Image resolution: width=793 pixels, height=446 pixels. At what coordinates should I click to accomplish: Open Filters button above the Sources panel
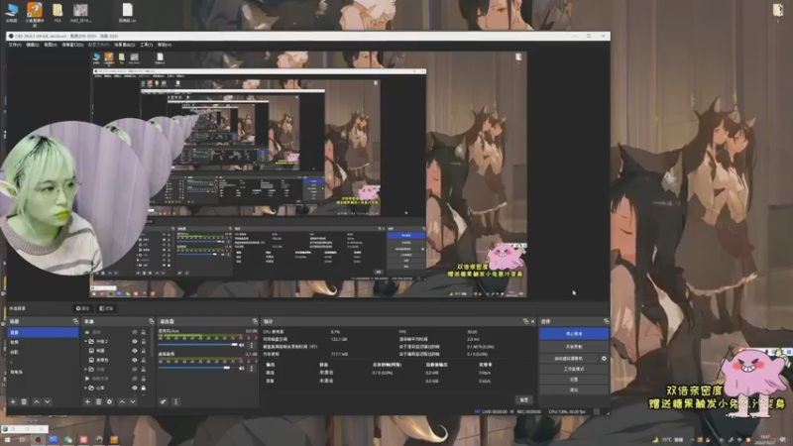coord(106,308)
